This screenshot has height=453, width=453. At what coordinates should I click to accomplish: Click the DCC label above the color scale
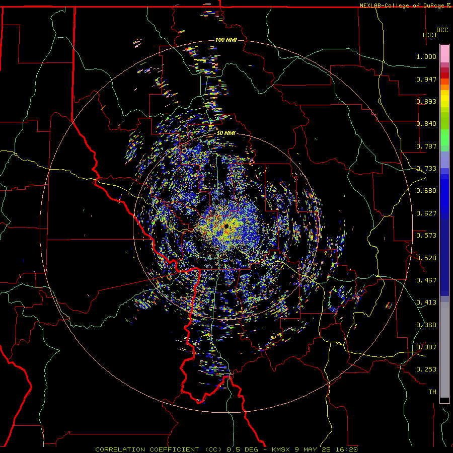(x=442, y=30)
